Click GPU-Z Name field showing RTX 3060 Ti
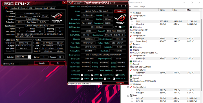This screenshot has width=203, height=103. [x=97, y=11]
